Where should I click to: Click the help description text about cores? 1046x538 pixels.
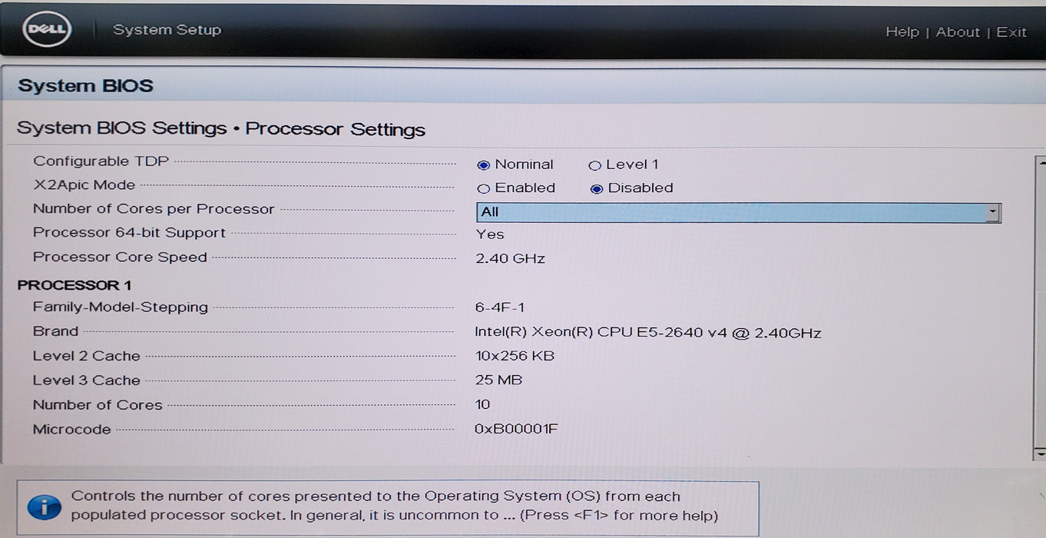click(395, 506)
